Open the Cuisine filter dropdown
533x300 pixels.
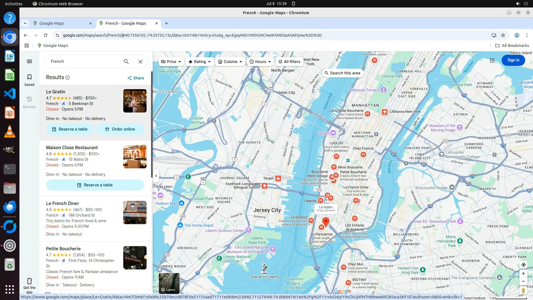pos(230,62)
